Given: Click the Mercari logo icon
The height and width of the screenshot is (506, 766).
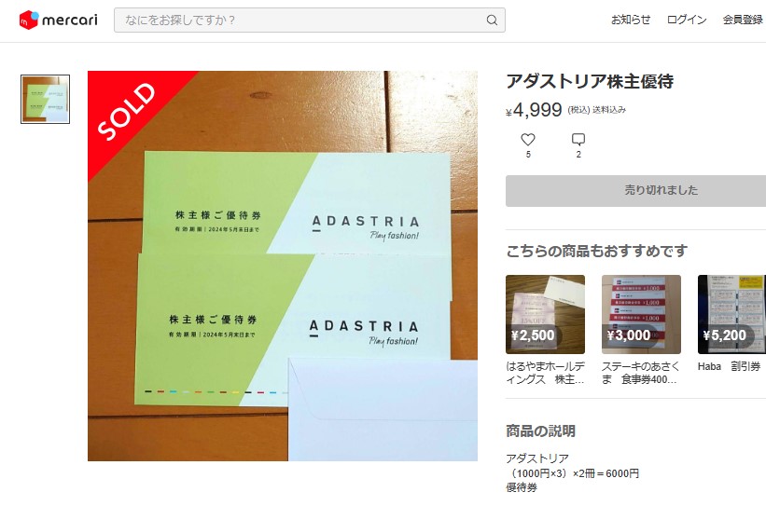Looking at the screenshot, I should click(x=28, y=20).
